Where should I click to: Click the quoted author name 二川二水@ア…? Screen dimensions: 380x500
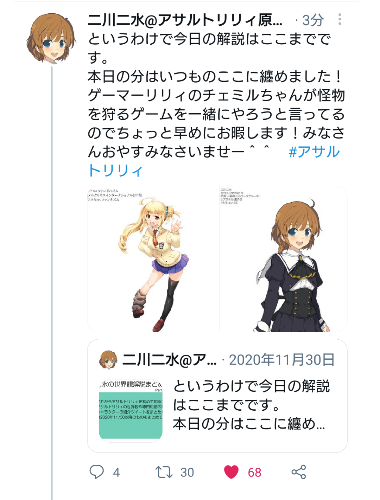(x=169, y=360)
